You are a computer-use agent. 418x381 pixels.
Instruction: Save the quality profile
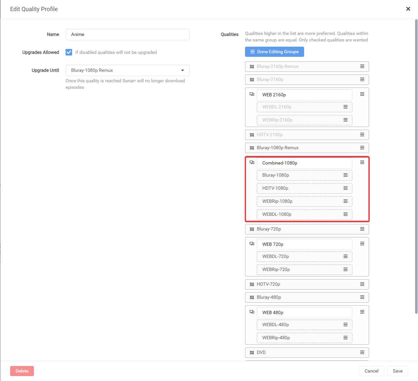pos(397,371)
